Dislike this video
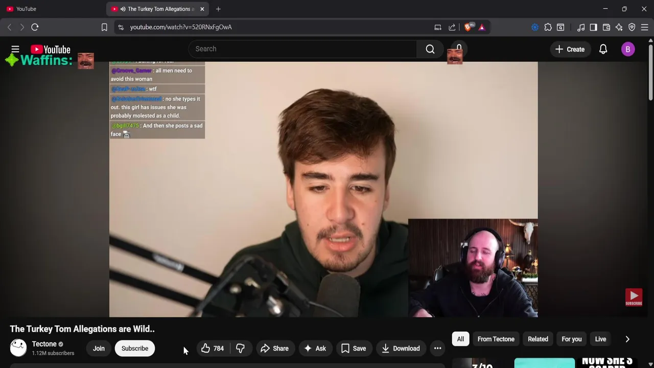The height and width of the screenshot is (368, 654). [240, 349]
